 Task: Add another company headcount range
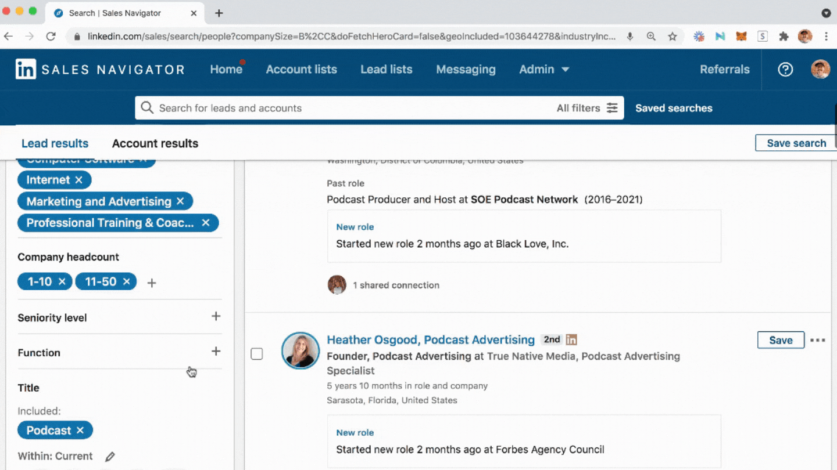(152, 283)
